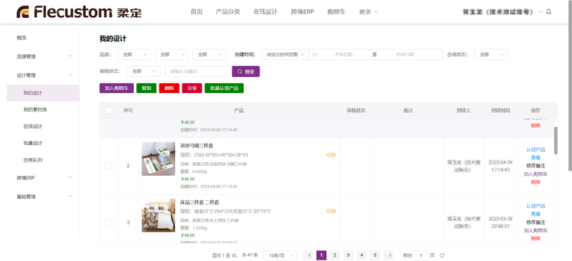Viewport: 572px width, 261px height.
Task: Click the 分享 button
Action: click(x=192, y=88)
